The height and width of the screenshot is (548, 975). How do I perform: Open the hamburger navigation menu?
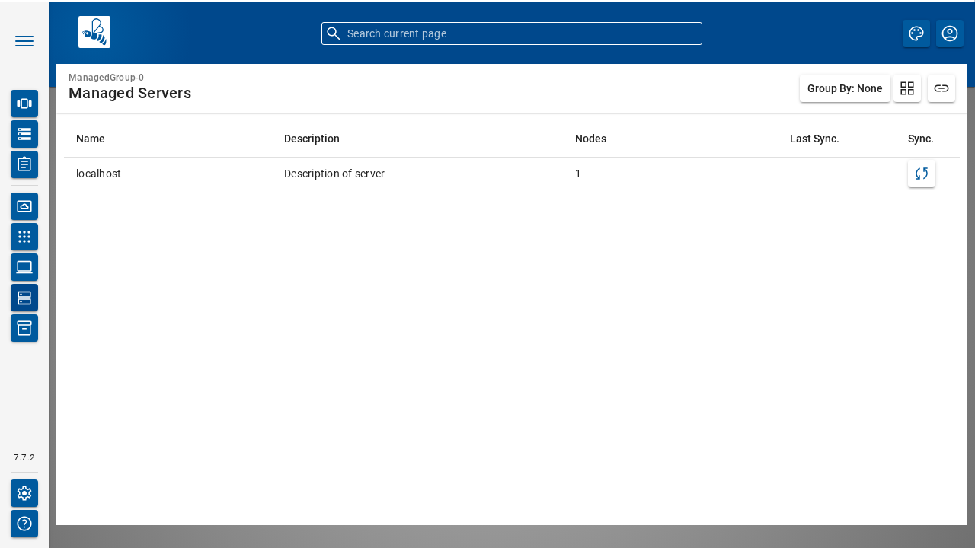coord(24,41)
